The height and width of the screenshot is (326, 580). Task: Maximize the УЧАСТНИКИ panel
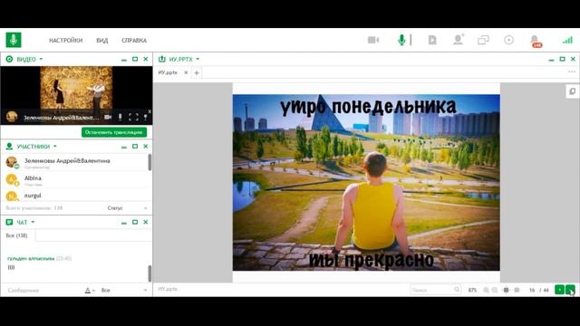click(x=135, y=147)
